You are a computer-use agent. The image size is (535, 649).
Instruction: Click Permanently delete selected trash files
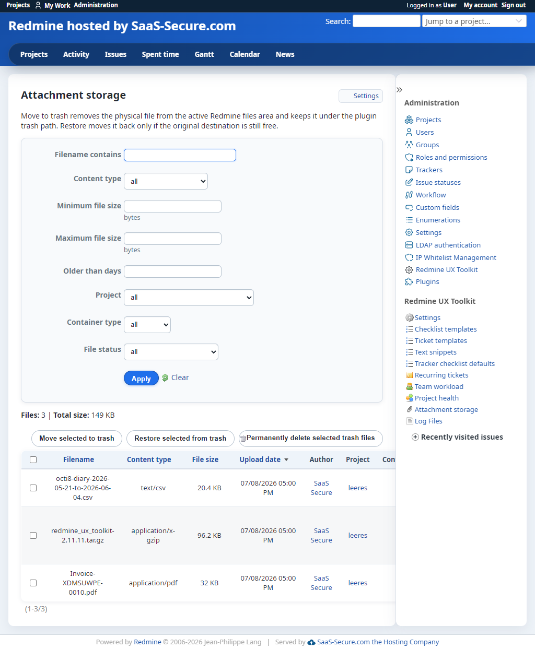(x=310, y=438)
